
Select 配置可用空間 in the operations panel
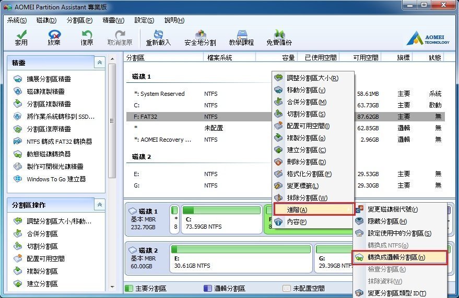(39, 258)
